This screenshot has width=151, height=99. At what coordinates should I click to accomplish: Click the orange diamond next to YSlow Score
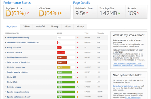[x=61, y=13]
